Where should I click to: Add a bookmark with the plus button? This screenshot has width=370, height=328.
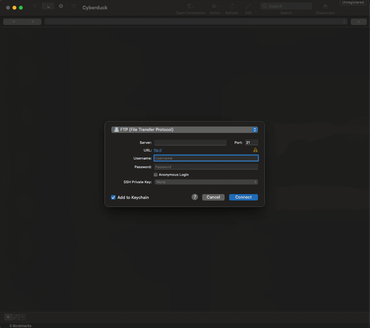click(x=8, y=317)
